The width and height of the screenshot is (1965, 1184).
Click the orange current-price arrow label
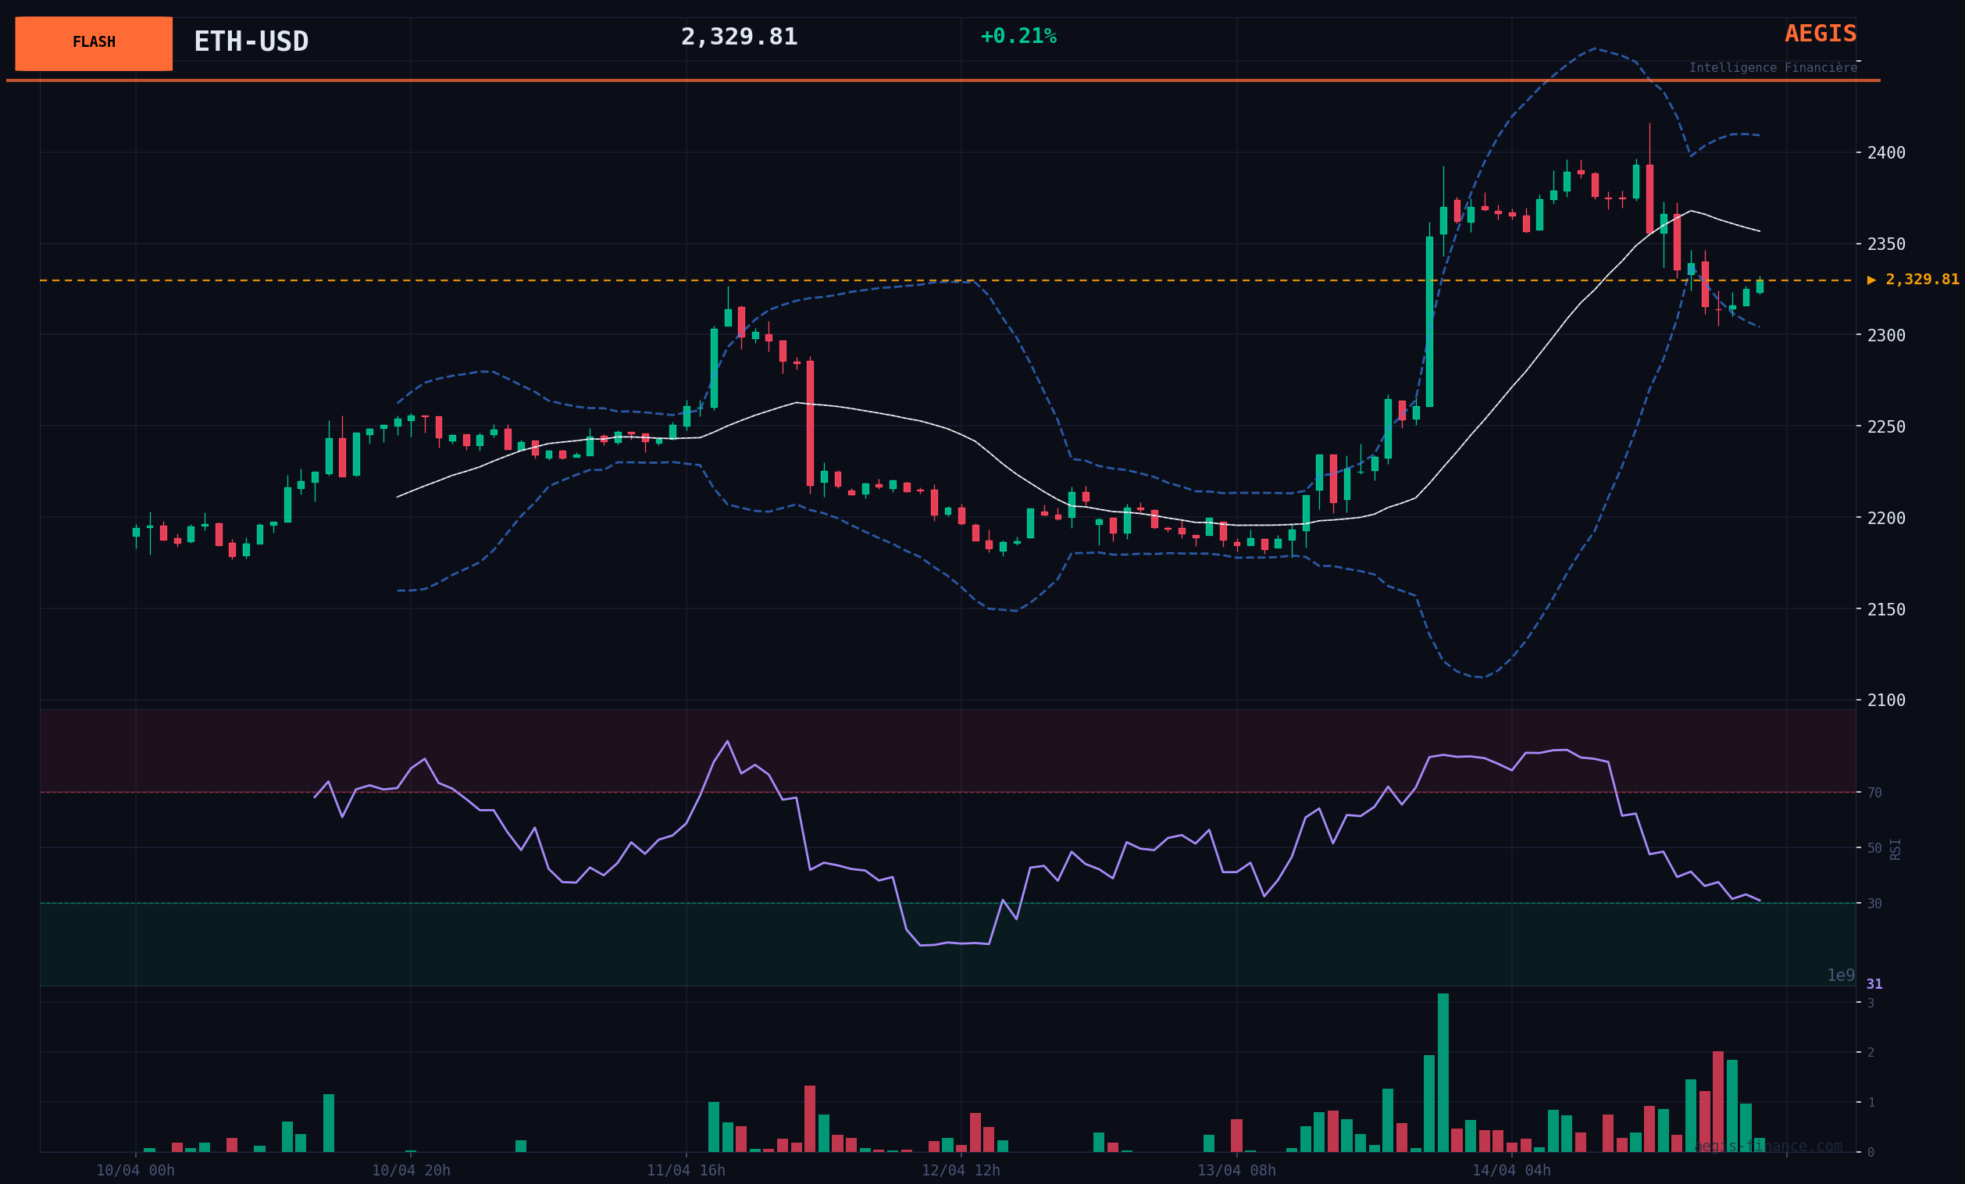1913,280
